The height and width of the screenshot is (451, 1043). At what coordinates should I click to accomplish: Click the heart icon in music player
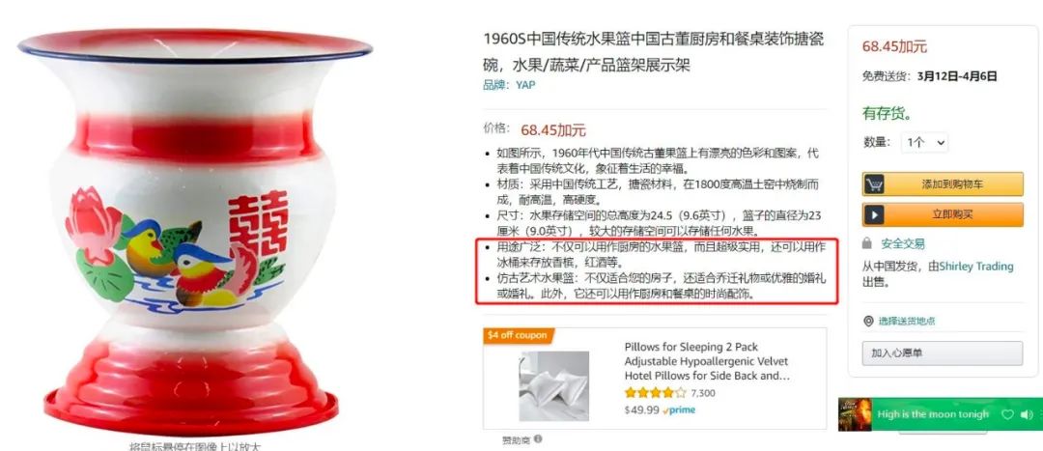pyautogui.click(x=1007, y=414)
